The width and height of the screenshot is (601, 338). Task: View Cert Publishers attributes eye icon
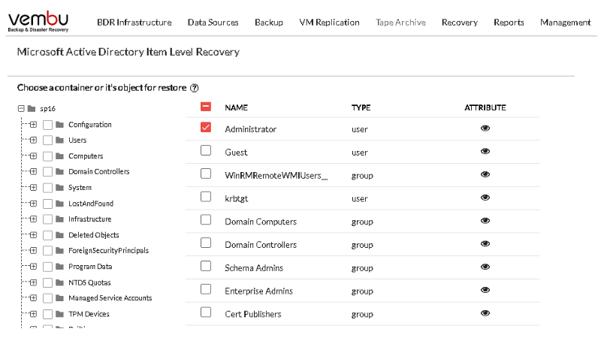pyautogui.click(x=485, y=313)
